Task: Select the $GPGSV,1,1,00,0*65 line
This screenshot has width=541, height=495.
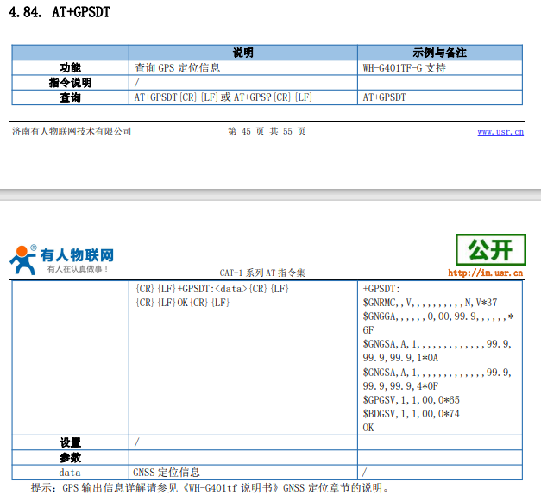Action: point(411,400)
